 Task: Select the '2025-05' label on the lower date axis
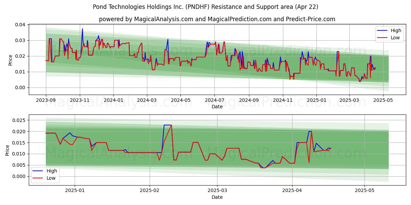coord(365,191)
